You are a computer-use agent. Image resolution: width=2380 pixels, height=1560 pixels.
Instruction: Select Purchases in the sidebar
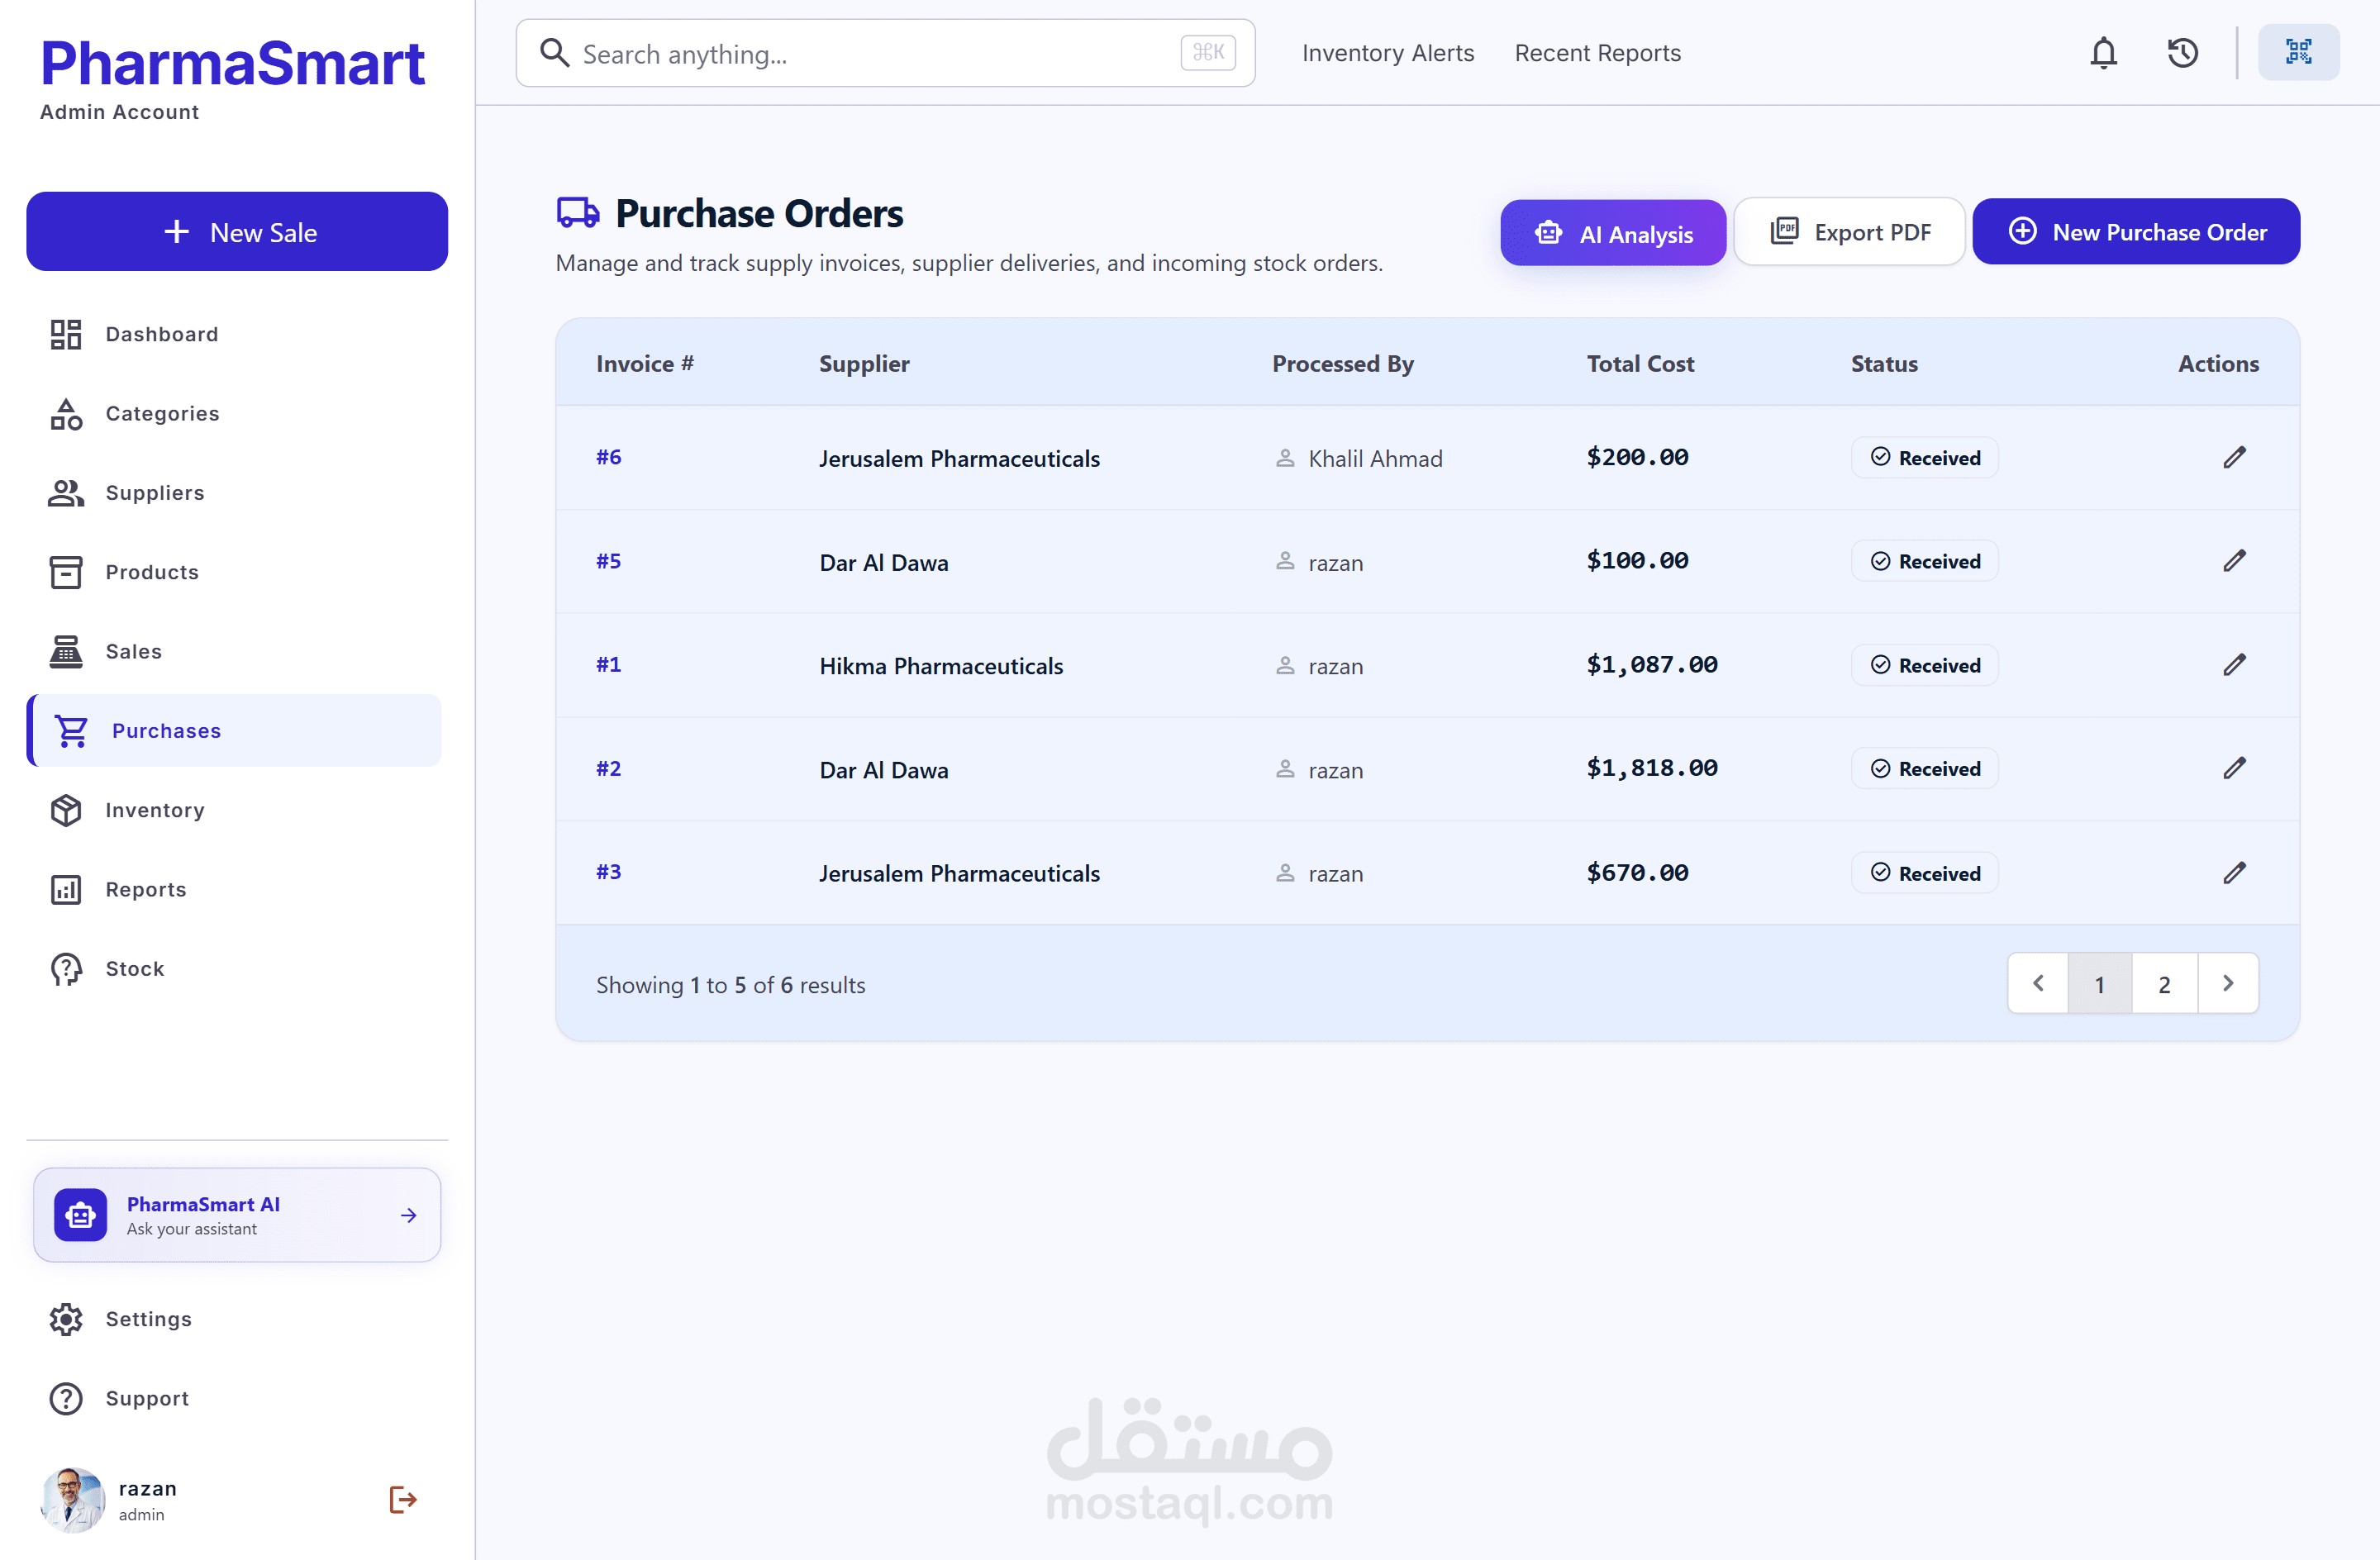coord(234,731)
